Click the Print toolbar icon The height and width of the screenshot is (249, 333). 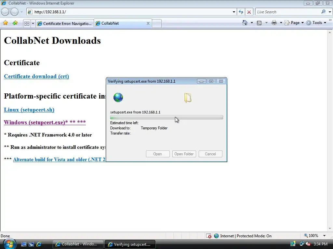pos(274,23)
